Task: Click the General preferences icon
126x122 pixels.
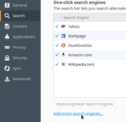Action: click(x=7, y=5)
